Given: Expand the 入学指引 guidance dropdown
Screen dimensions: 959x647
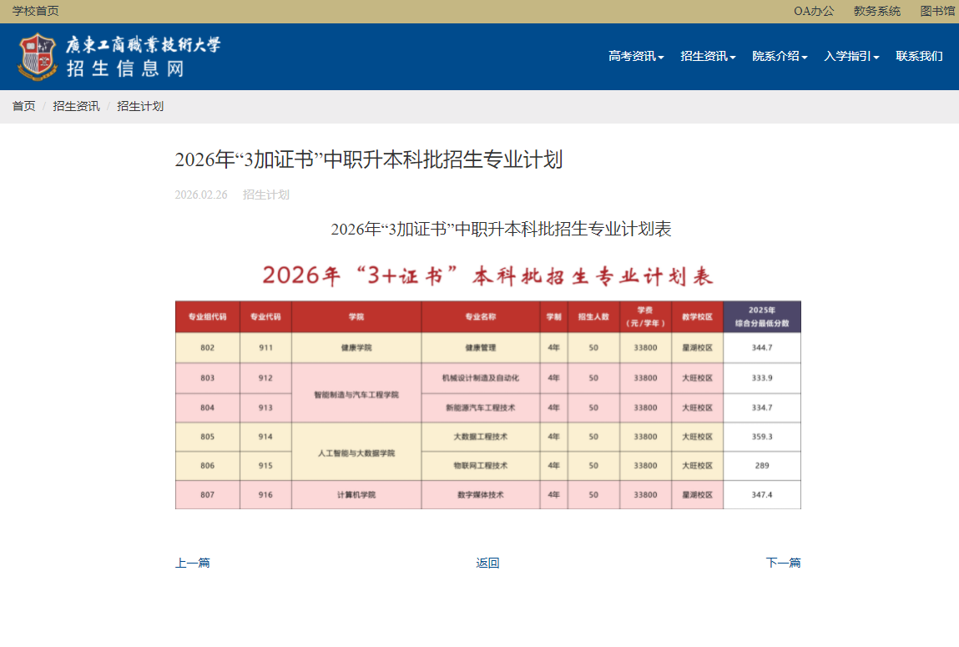Looking at the screenshot, I should click(850, 56).
